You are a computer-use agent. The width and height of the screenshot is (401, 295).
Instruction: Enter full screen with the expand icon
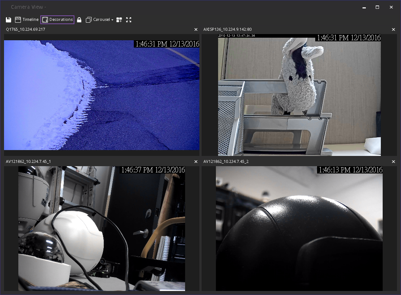pos(129,20)
